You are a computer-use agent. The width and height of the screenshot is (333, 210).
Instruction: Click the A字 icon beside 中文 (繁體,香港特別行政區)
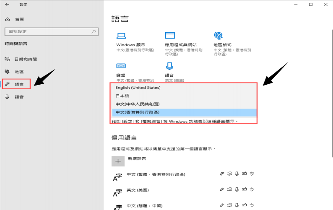coord(117,177)
